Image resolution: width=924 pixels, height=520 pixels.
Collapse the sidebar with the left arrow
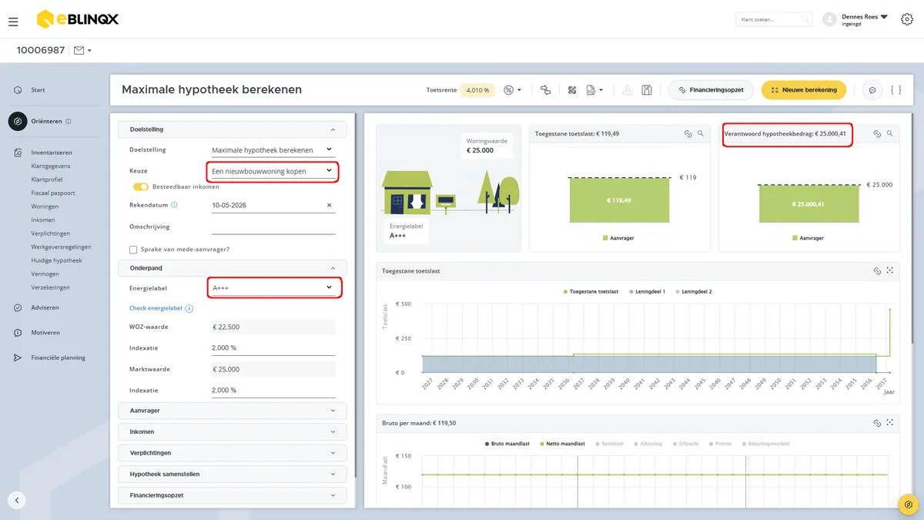click(x=17, y=500)
